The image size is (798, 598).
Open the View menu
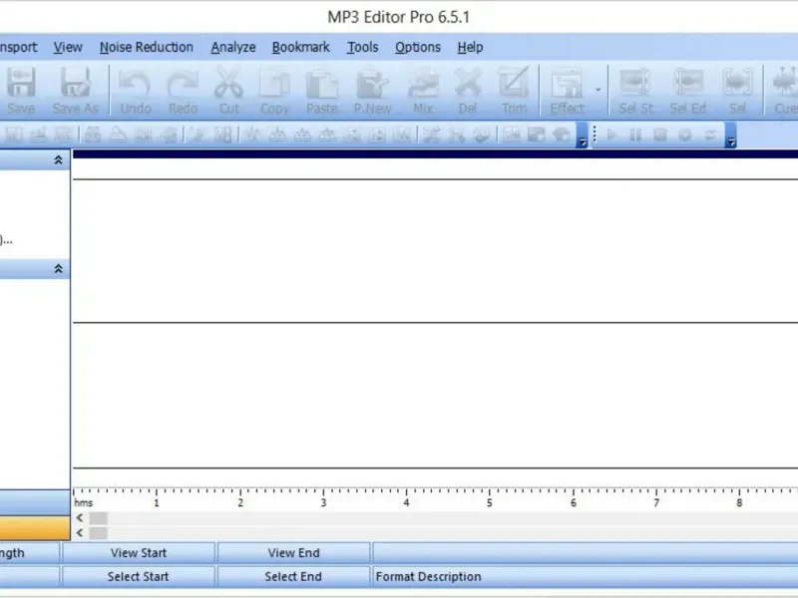[68, 47]
